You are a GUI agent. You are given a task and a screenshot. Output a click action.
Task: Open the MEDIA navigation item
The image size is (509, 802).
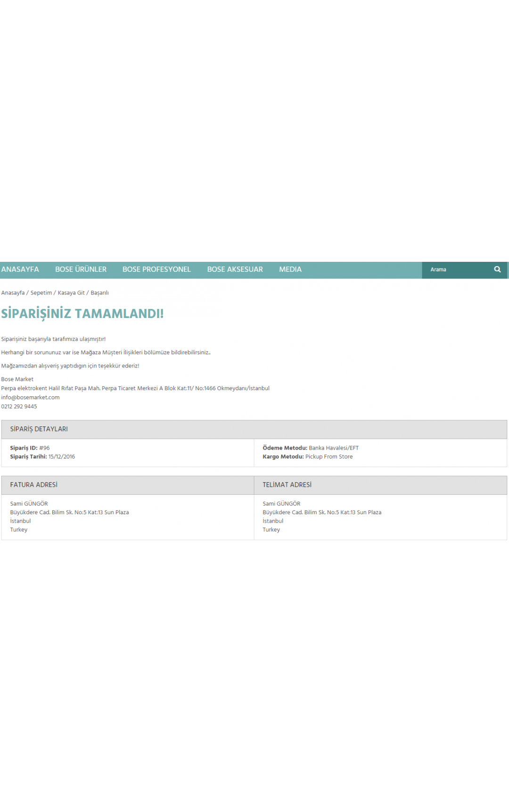[290, 269]
